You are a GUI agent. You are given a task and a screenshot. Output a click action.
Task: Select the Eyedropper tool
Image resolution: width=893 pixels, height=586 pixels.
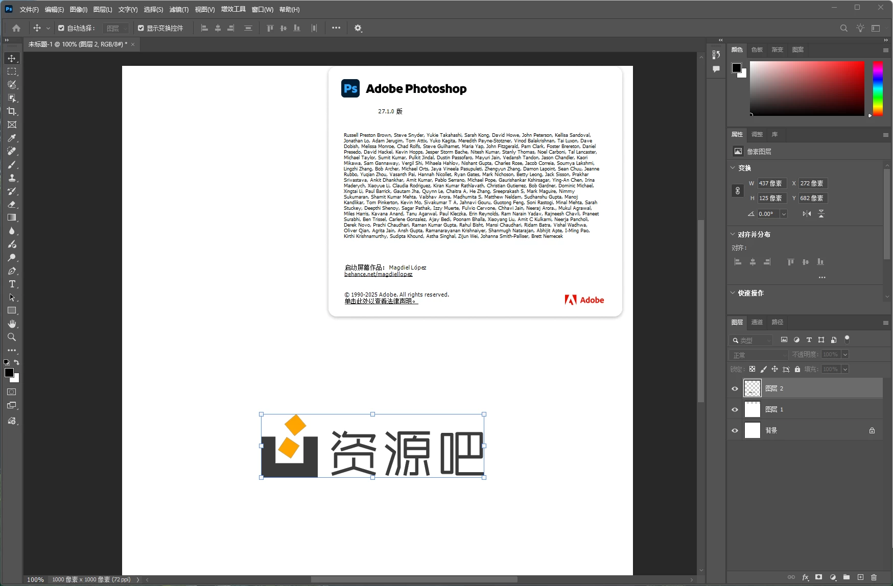[11, 138]
